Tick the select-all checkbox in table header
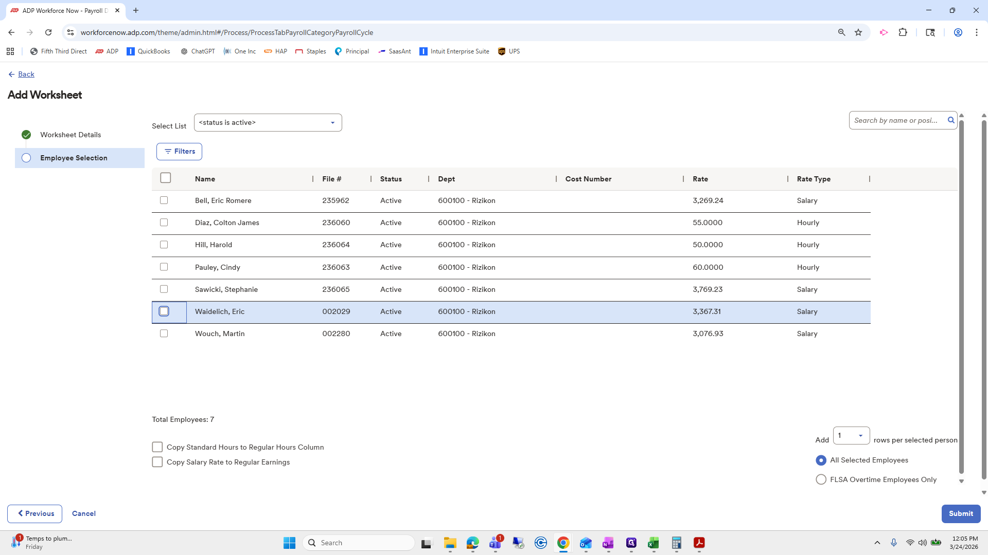The width and height of the screenshot is (988, 555). [165, 178]
